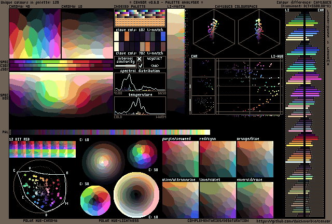Screen dimensions: 332x224
Task: Click the blue swatch in close cols row
Action: tap(163, 36)
